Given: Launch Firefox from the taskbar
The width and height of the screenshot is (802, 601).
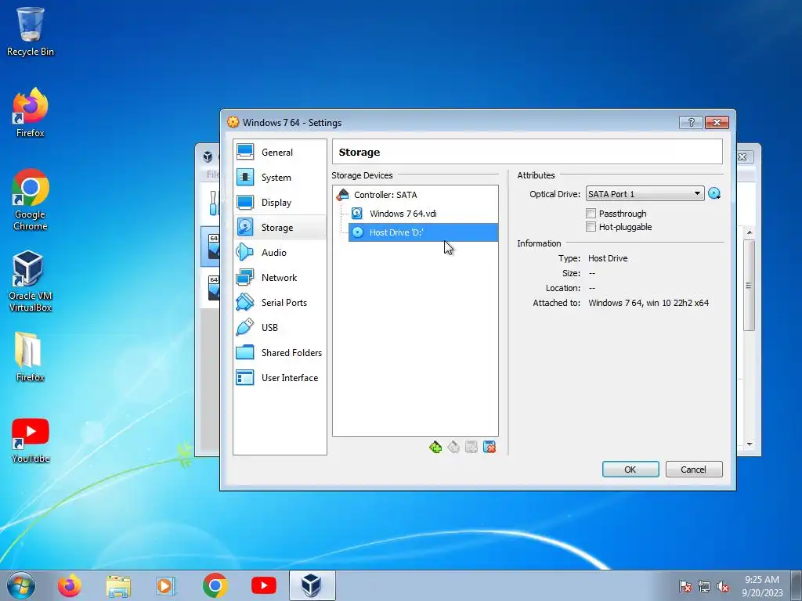Looking at the screenshot, I should tap(70, 585).
